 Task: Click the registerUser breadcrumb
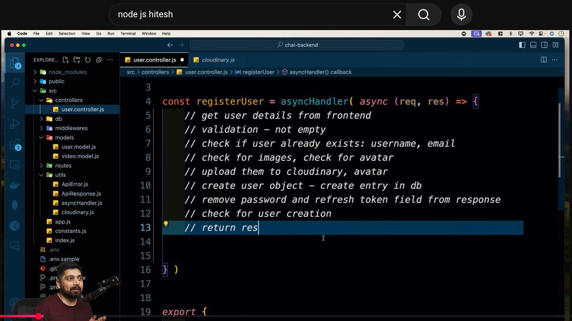pyautogui.click(x=258, y=72)
